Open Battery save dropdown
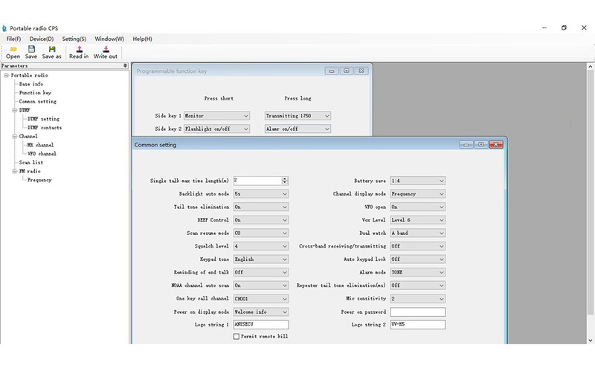This screenshot has width=595, height=368. (x=418, y=181)
